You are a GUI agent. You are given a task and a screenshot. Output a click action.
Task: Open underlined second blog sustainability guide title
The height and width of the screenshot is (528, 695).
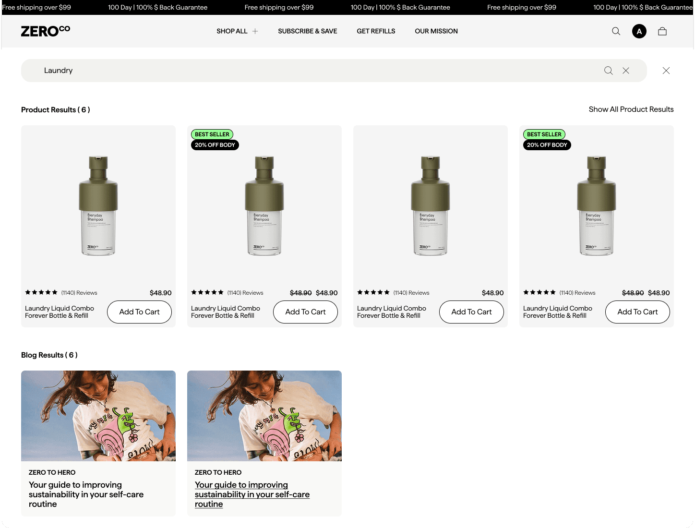(x=252, y=494)
